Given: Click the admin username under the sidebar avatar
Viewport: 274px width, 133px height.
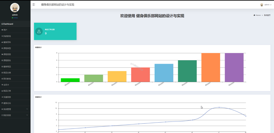Looking at the screenshot, I should (15, 15).
